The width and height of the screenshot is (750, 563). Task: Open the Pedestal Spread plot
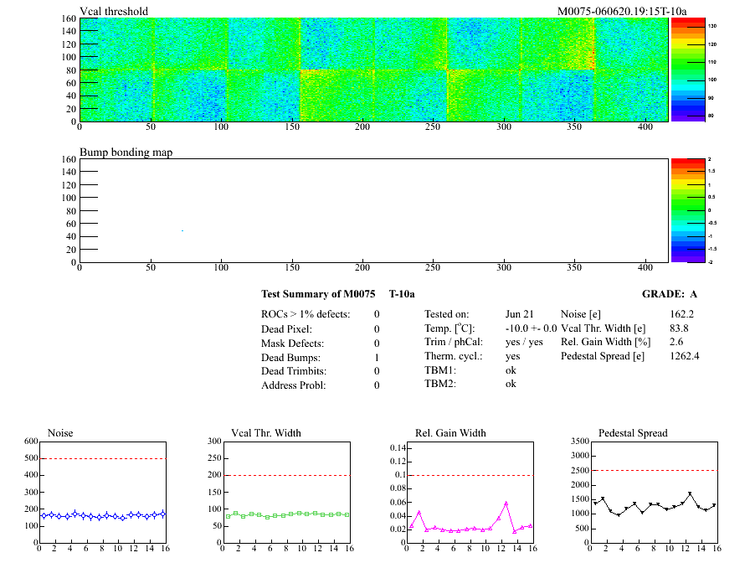(x=653, y=493)
